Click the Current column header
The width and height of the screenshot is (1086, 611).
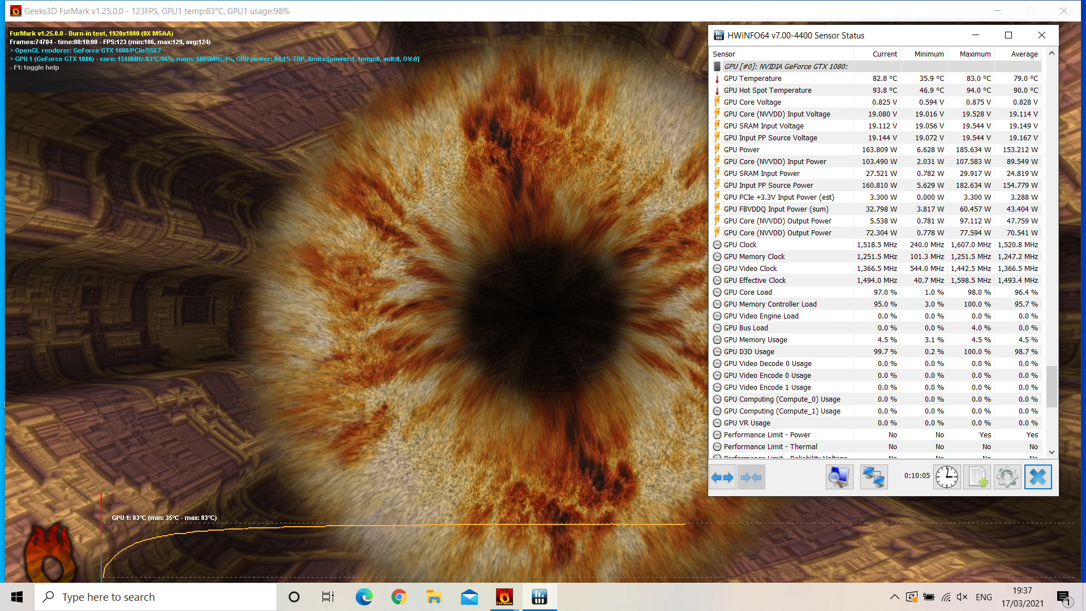click(x=877, y=54)
